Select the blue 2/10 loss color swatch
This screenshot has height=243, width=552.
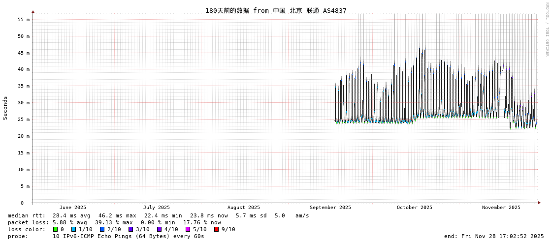[x=102, y=229]
